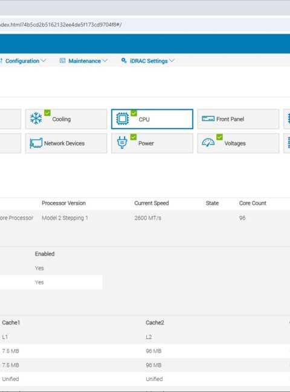Click the green check on Voltages
The image size is (290, 392).
(220, 137)
